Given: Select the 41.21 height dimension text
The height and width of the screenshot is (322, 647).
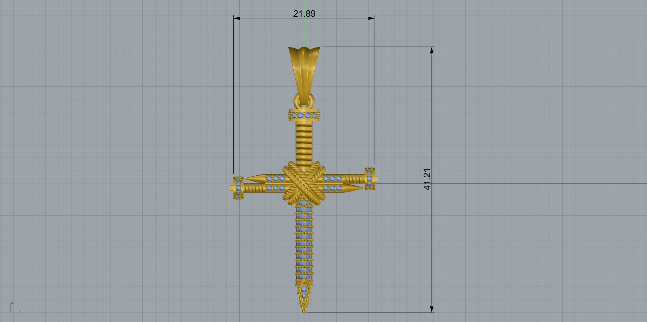Looking at the screenshot, I should point(427,179).
